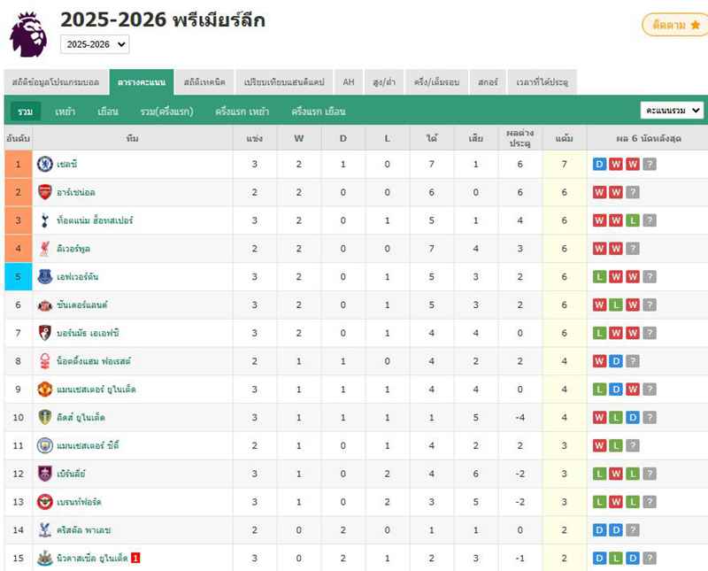Viewport: 708px width, 571px height.
Task: Click the ติดตาม follow button with star
Action: (x=675, y=25)
